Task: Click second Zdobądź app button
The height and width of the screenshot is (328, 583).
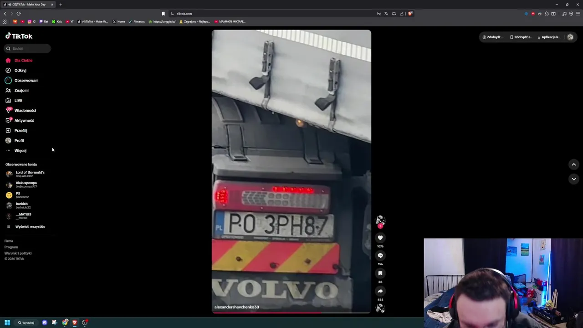Action: tap(521, 37)
